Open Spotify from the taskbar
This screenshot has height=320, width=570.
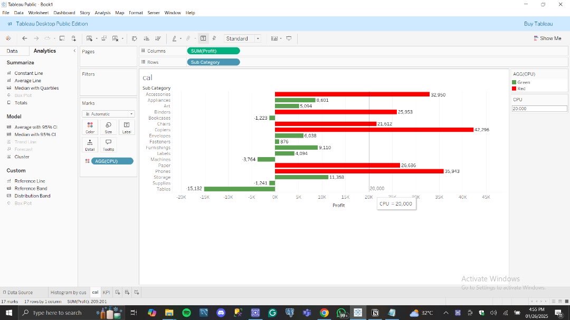pos(186,313)
